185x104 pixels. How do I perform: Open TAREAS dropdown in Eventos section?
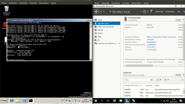pyautogui.click(x=179, y=75)
